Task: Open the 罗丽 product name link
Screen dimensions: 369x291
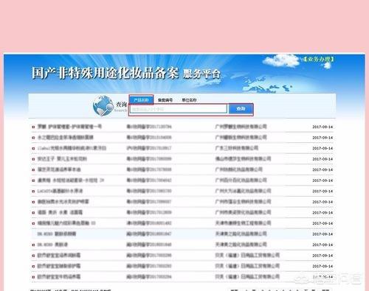Action: [x=69, y=127]
